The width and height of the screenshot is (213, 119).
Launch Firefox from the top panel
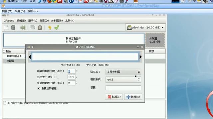(x=50, y=1)
